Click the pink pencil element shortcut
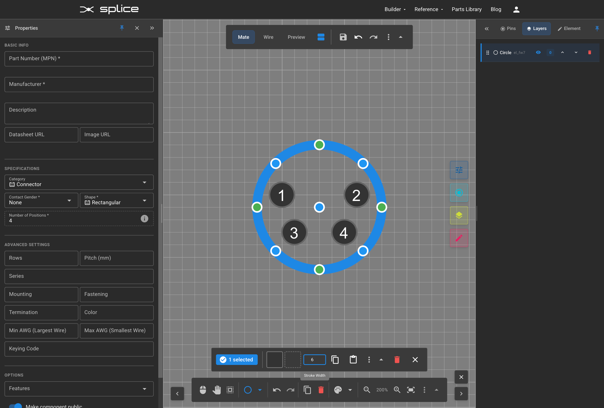The width and height of the screenshot is (604, 408). [x=459, y=238]
